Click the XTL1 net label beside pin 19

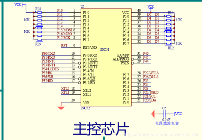click(x=65, y=93)
